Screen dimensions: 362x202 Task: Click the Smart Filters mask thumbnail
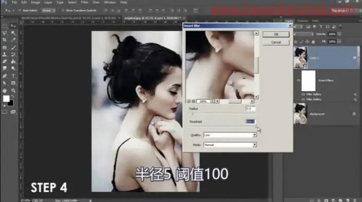coord(309,80)
